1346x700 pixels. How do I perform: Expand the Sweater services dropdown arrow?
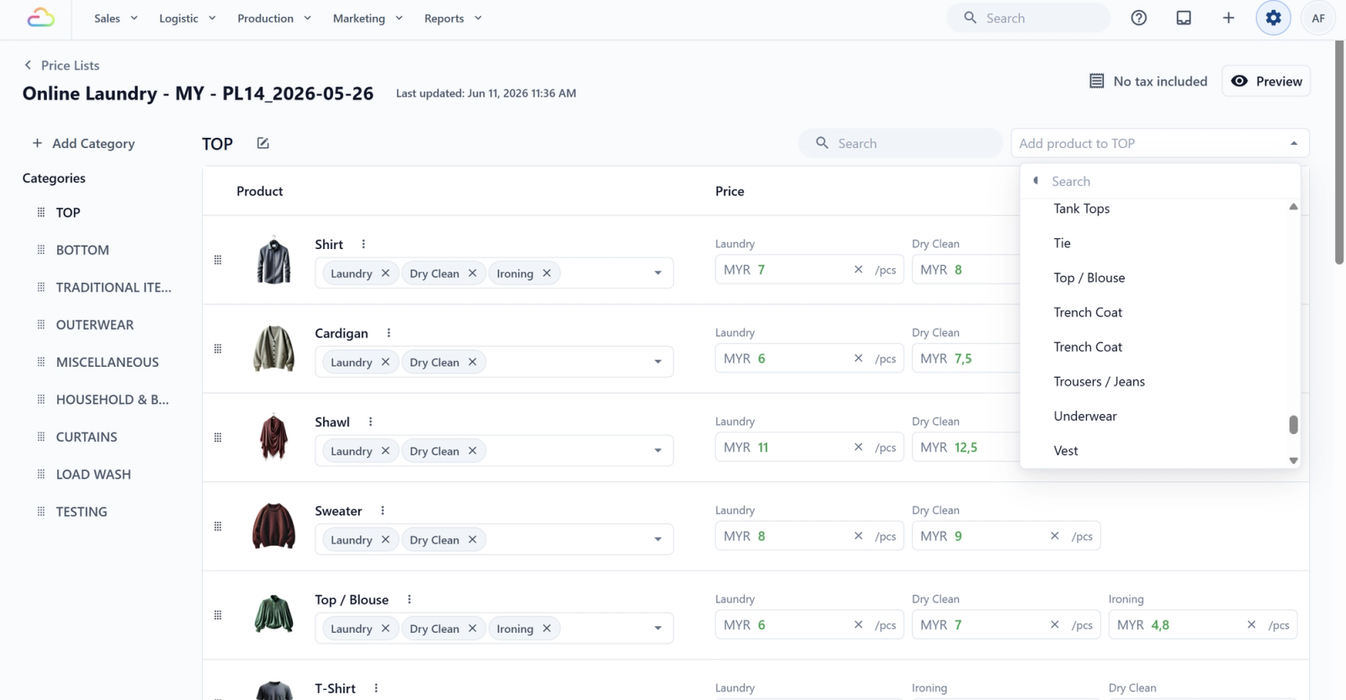[x=658, y=539]
